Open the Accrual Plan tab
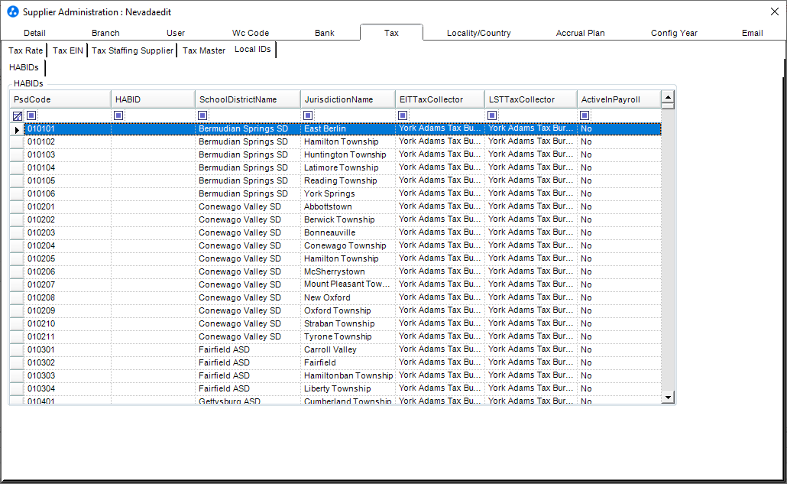787x484 pixels. [x=580, y=33]
